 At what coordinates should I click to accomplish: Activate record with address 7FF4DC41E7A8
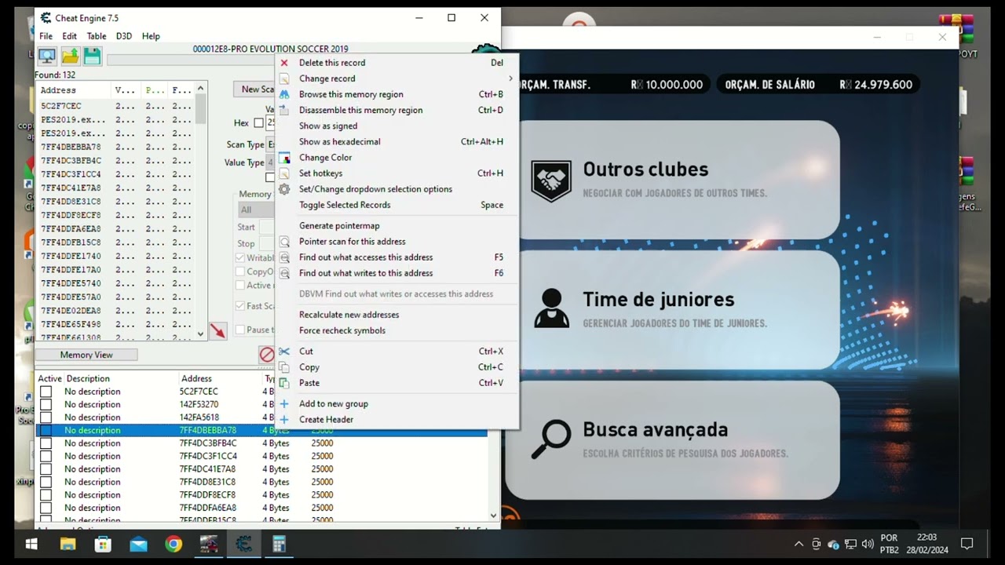[46, 469]
